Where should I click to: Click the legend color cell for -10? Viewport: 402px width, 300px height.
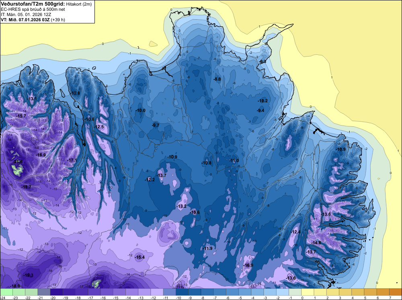(x=182, y=292)
